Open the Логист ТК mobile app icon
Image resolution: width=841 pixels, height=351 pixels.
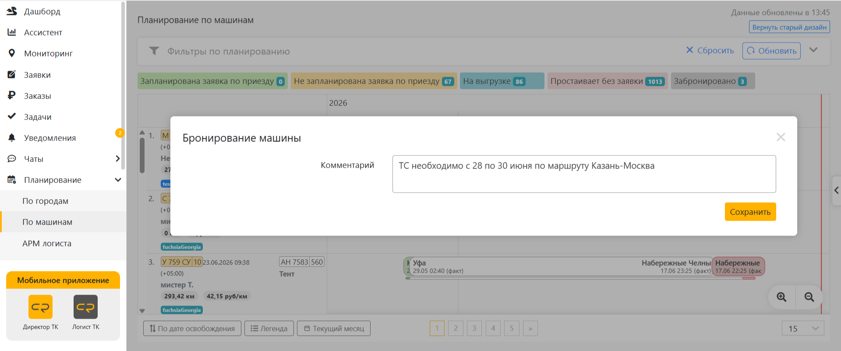pos(85,307)
